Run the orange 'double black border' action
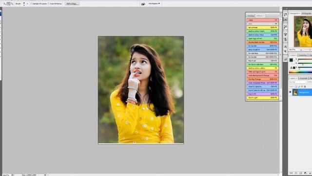The image size is (312, 176). pyautogui.click(x=262, y=43)
